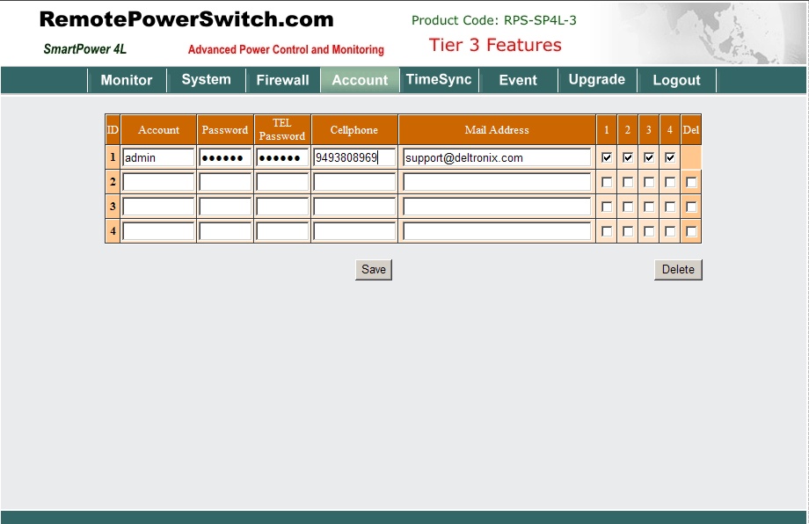The width and height of the screenshot is (809, 524).
Task: Click the Mail Address field in row 3
Action: click(497, 207)
